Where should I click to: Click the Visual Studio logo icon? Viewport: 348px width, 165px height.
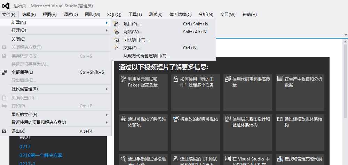point(6,6)
